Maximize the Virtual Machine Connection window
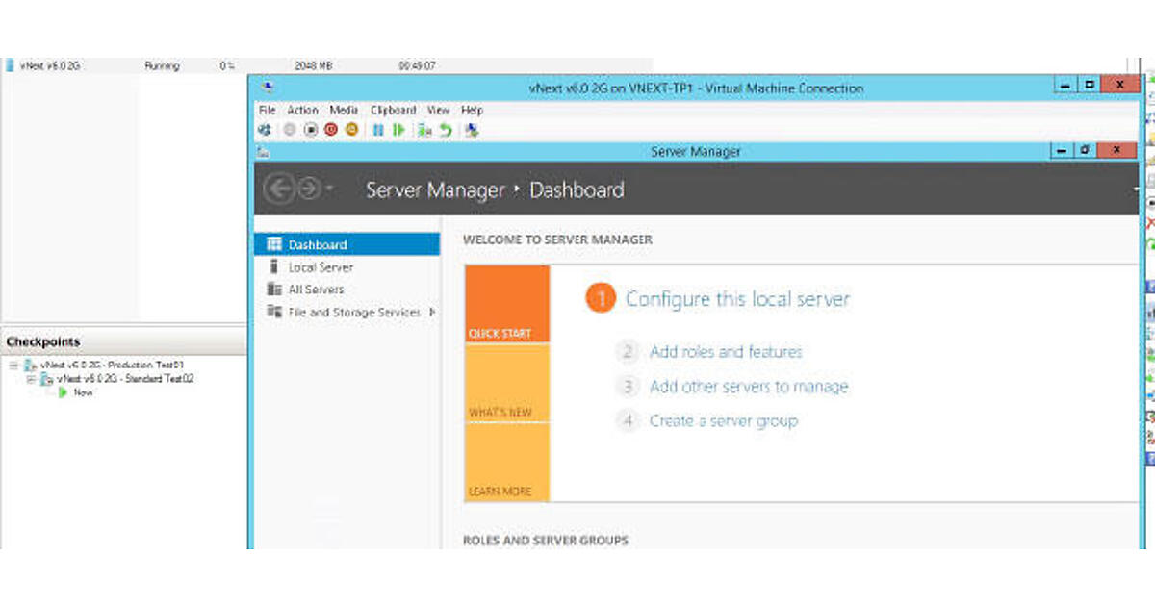The image size is (1155, 606). (x=1090, y=85)
